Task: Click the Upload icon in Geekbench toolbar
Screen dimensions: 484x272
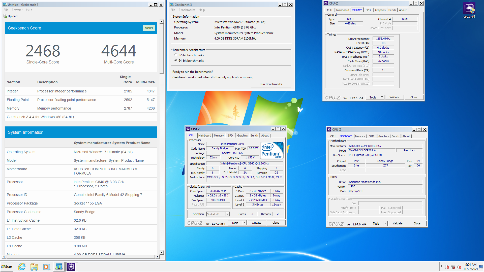Action: coord(5,16)
